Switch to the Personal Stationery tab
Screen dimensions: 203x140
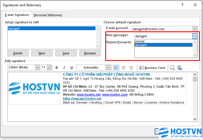(x=48, y=15)
